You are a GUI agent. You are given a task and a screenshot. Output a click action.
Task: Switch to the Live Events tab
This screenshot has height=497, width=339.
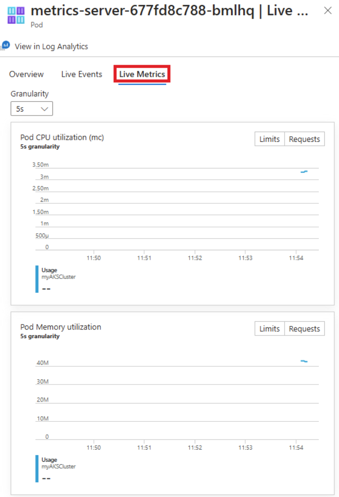82,74
